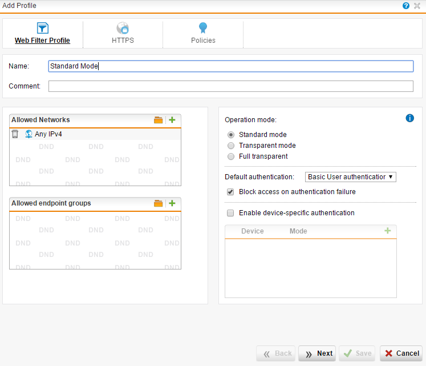The width and height of the screenshot is (426, 366).
Task: Click the Back button
Action: (275, 353)
